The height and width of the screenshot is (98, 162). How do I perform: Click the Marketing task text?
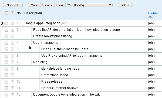click(40, 62)
